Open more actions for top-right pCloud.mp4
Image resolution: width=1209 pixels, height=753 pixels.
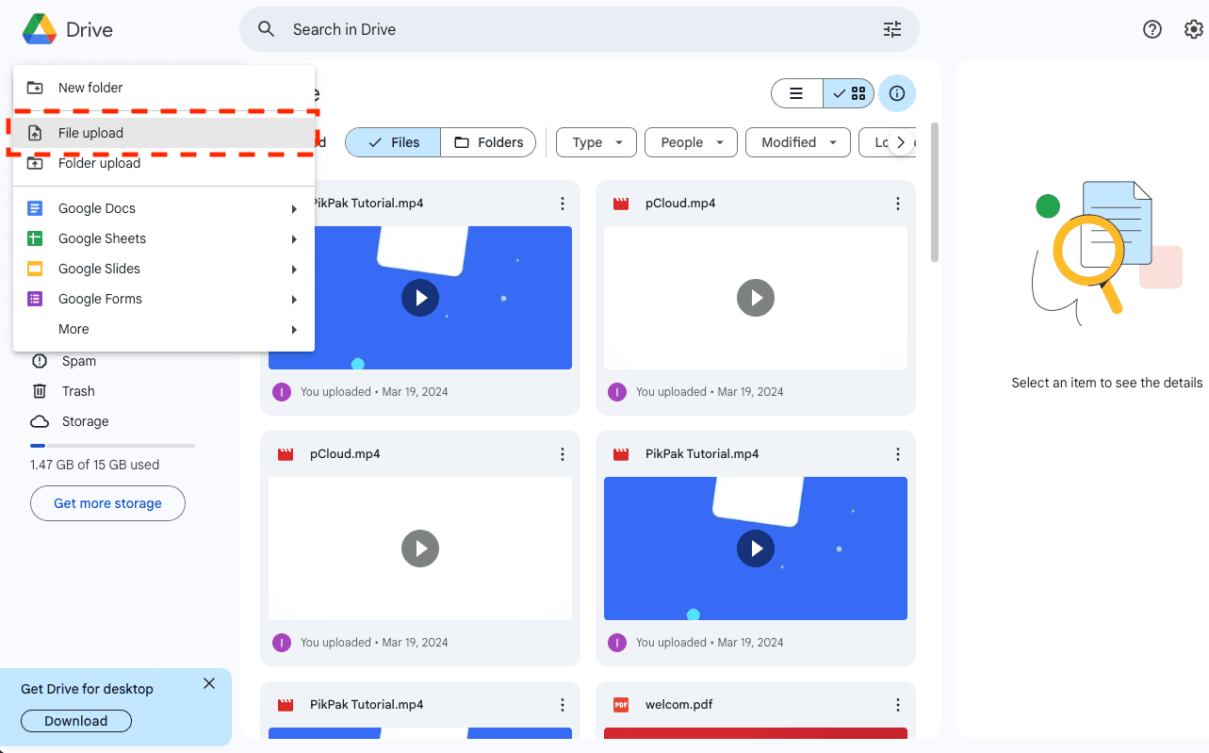pos(898,204)
